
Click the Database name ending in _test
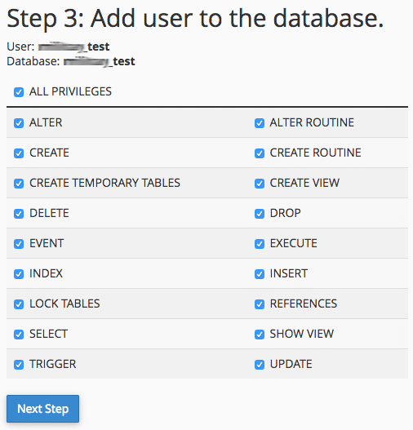[x=100, y=61]
